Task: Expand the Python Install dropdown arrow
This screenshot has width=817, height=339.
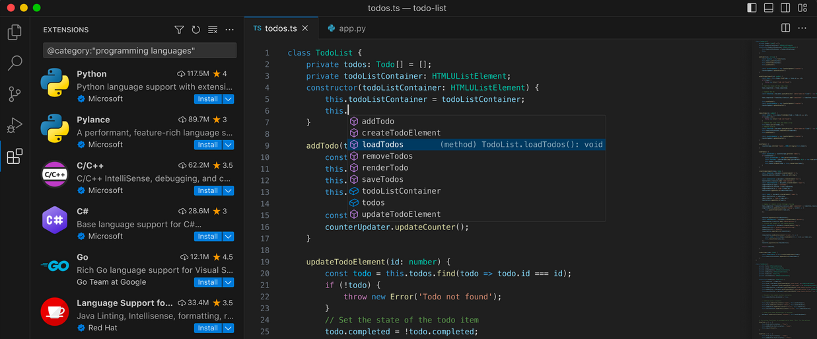Action: 229,99
